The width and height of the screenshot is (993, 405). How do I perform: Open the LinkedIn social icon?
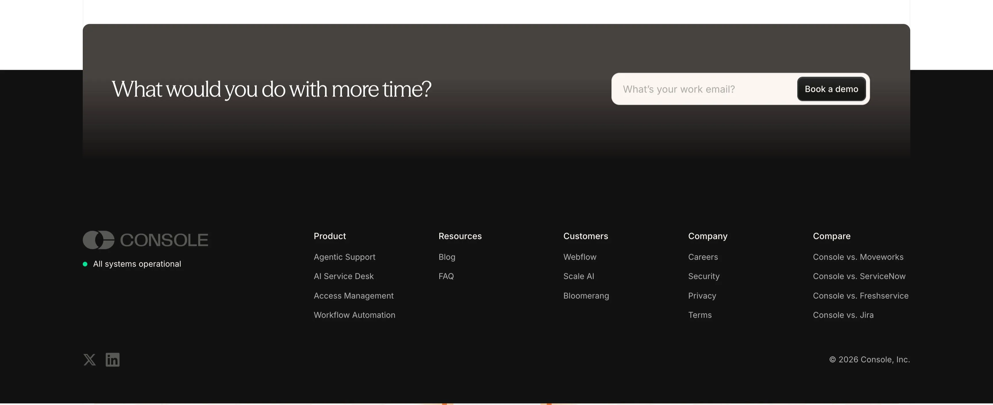coord(113,360)
